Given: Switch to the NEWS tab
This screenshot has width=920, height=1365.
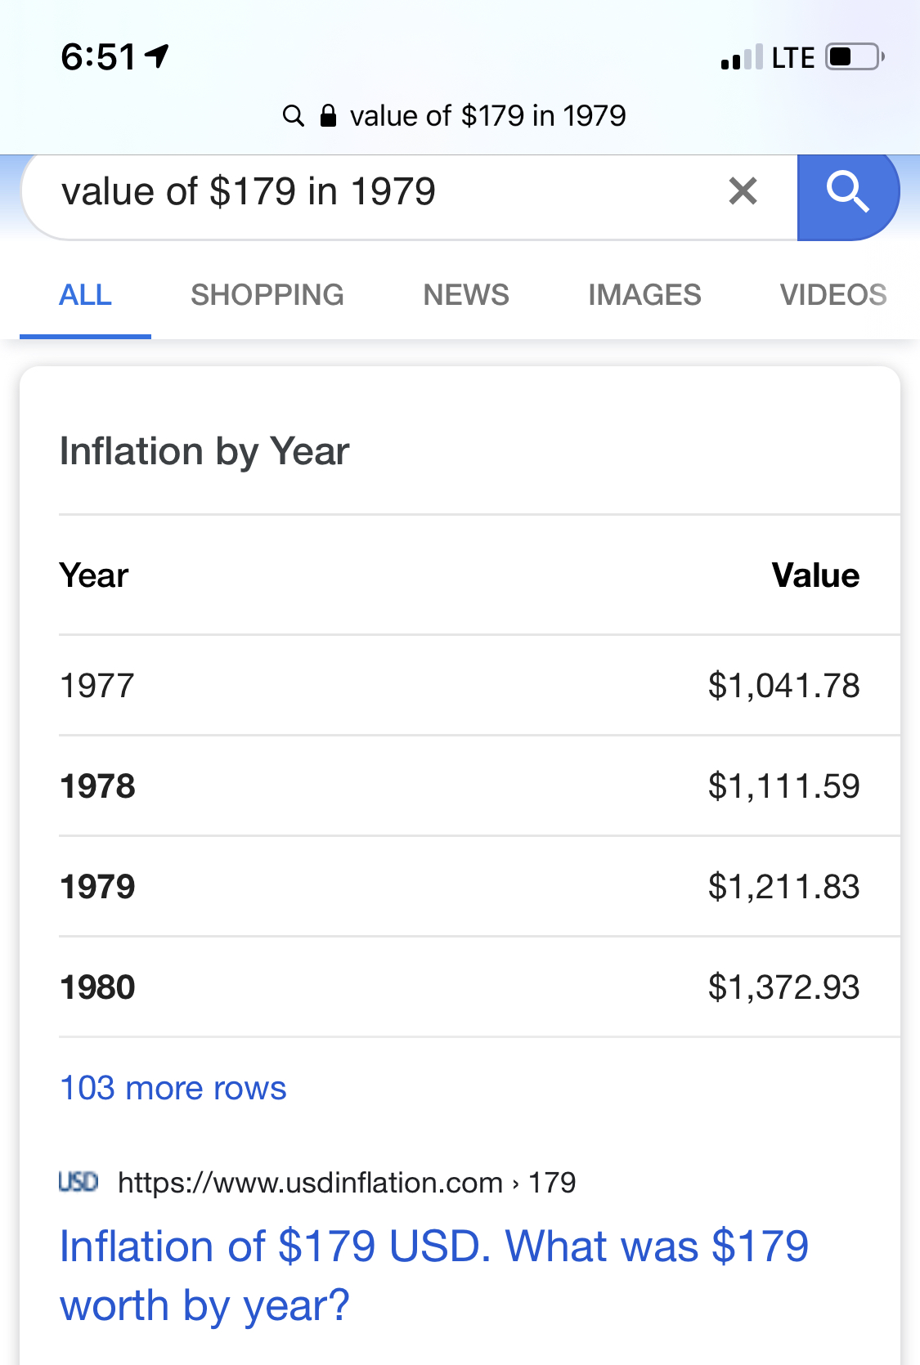Looking at the screenshot, I should [x=466, y=295].
